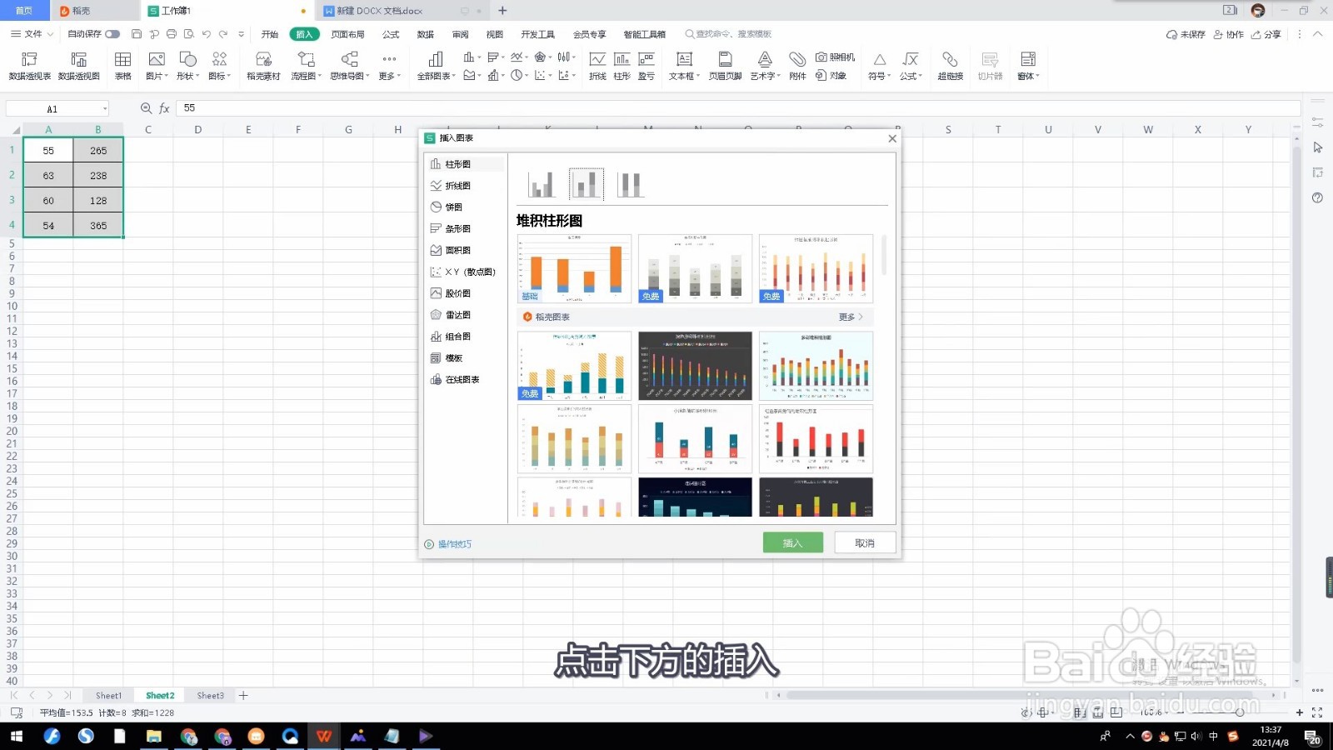Open the A1 name box dropdown

click(x=104, y=109)
